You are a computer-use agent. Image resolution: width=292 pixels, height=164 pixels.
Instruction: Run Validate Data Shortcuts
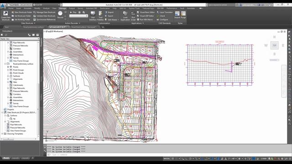[44, 16]
